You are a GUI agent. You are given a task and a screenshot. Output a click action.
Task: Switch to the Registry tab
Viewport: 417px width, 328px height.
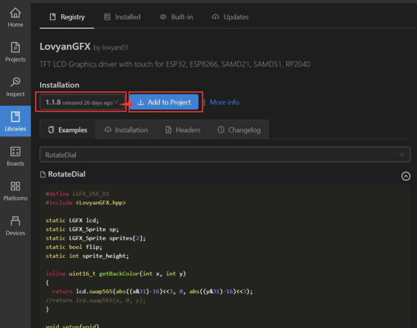point(67,17)
